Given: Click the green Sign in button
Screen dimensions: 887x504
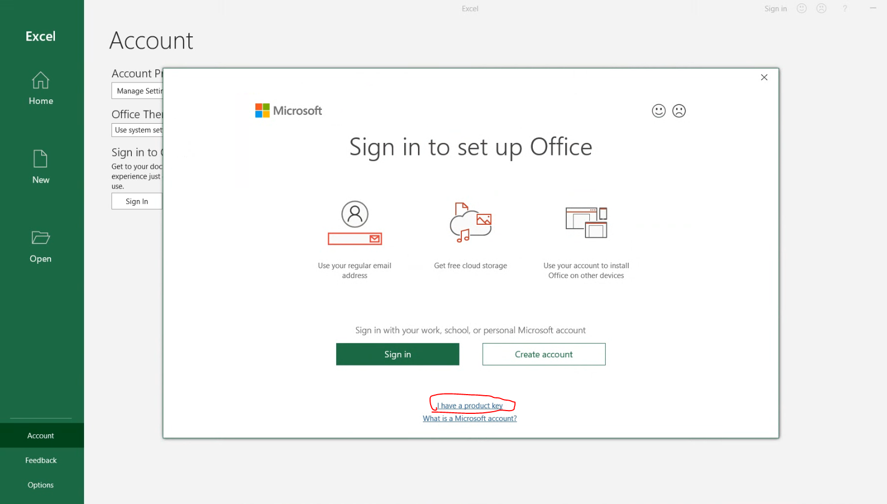Looking at the screenshot, I should click(398, 355).
